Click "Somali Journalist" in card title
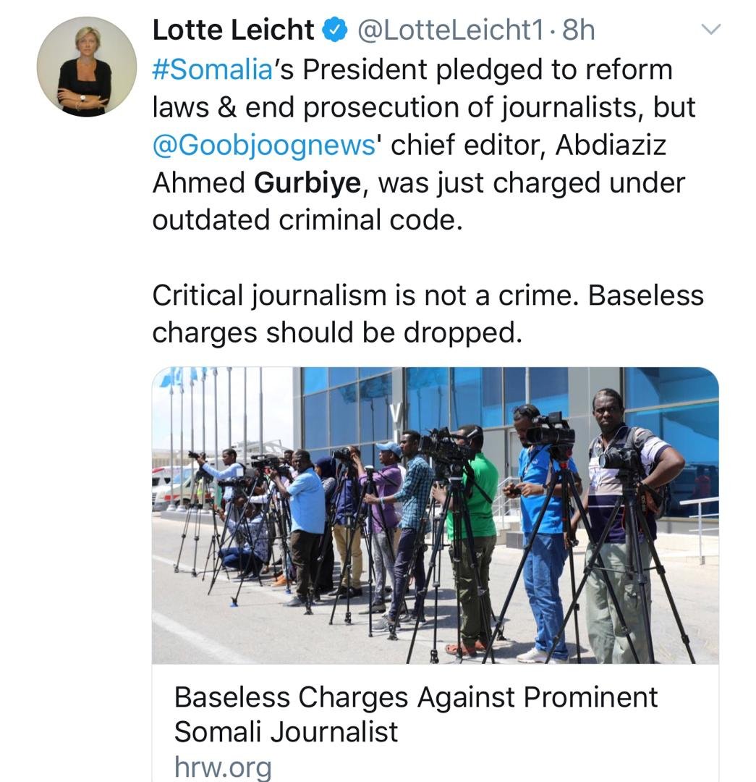Screen dimensions: 756x782 [x=286, y=732]
